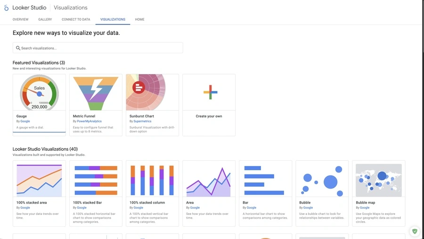Click the Bubble map card title
Screen dimensions: 424x239
click(365, 202)
